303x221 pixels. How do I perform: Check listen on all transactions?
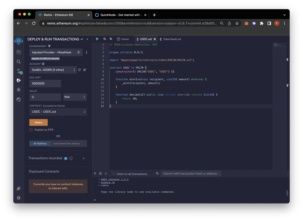click(113, 174)
